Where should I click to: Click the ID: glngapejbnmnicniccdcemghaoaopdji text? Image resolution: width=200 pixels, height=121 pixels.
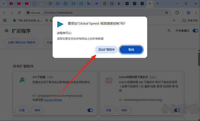click(x=57, y=95)
